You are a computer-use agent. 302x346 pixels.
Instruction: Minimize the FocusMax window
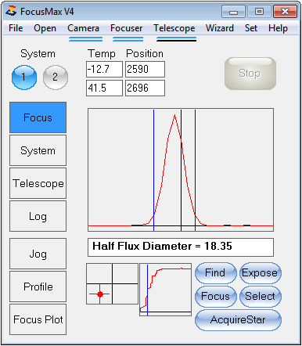[x=233, y=12]
